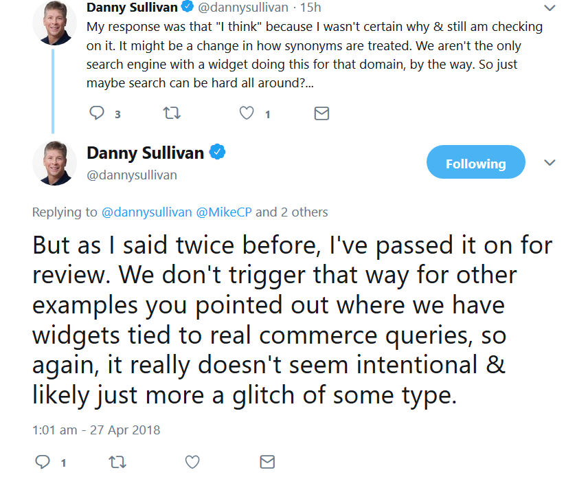Reply to the top tweet with 3 replies
This screenshot has width=588, height=477.
coord(98,113)
